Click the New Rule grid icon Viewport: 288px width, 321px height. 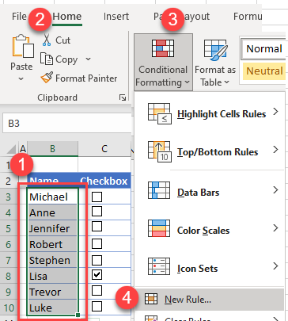[x=151, y=299]
